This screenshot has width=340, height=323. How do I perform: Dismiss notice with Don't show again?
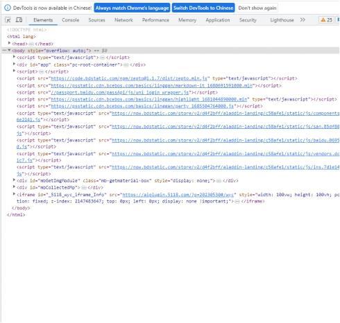coord(257,8)
